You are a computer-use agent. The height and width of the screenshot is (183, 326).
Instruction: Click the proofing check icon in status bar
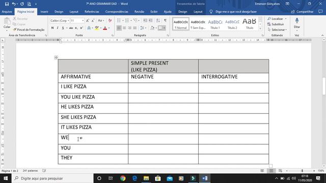point(44,171)
